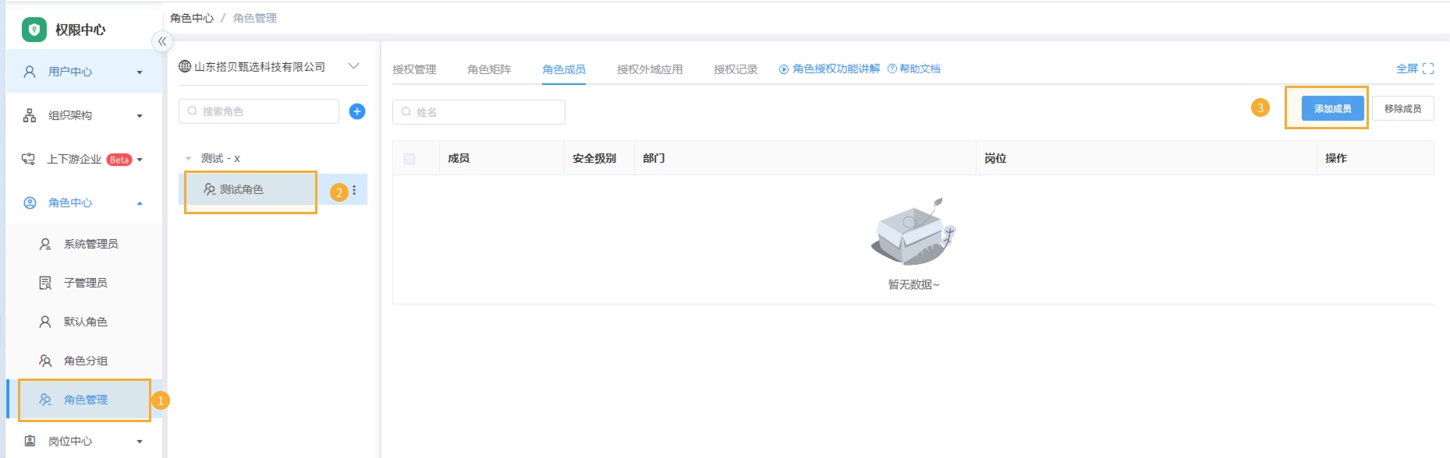Add a role with the blue plus icon
This screenshot has width=1450, height=458.
[x=357, y=111]
